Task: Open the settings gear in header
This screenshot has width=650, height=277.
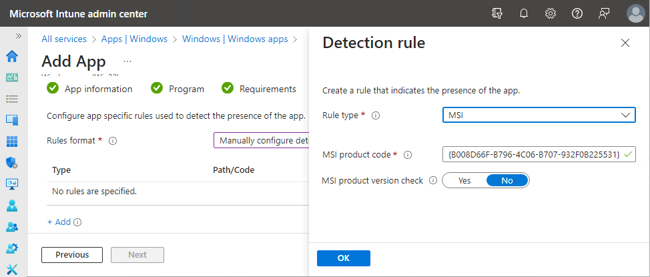Action: pyautogui.click(x=550, y=14)
